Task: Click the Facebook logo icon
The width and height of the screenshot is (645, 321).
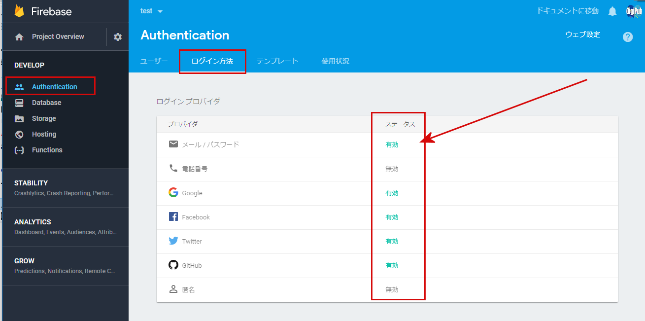Action: coord(173,216)
